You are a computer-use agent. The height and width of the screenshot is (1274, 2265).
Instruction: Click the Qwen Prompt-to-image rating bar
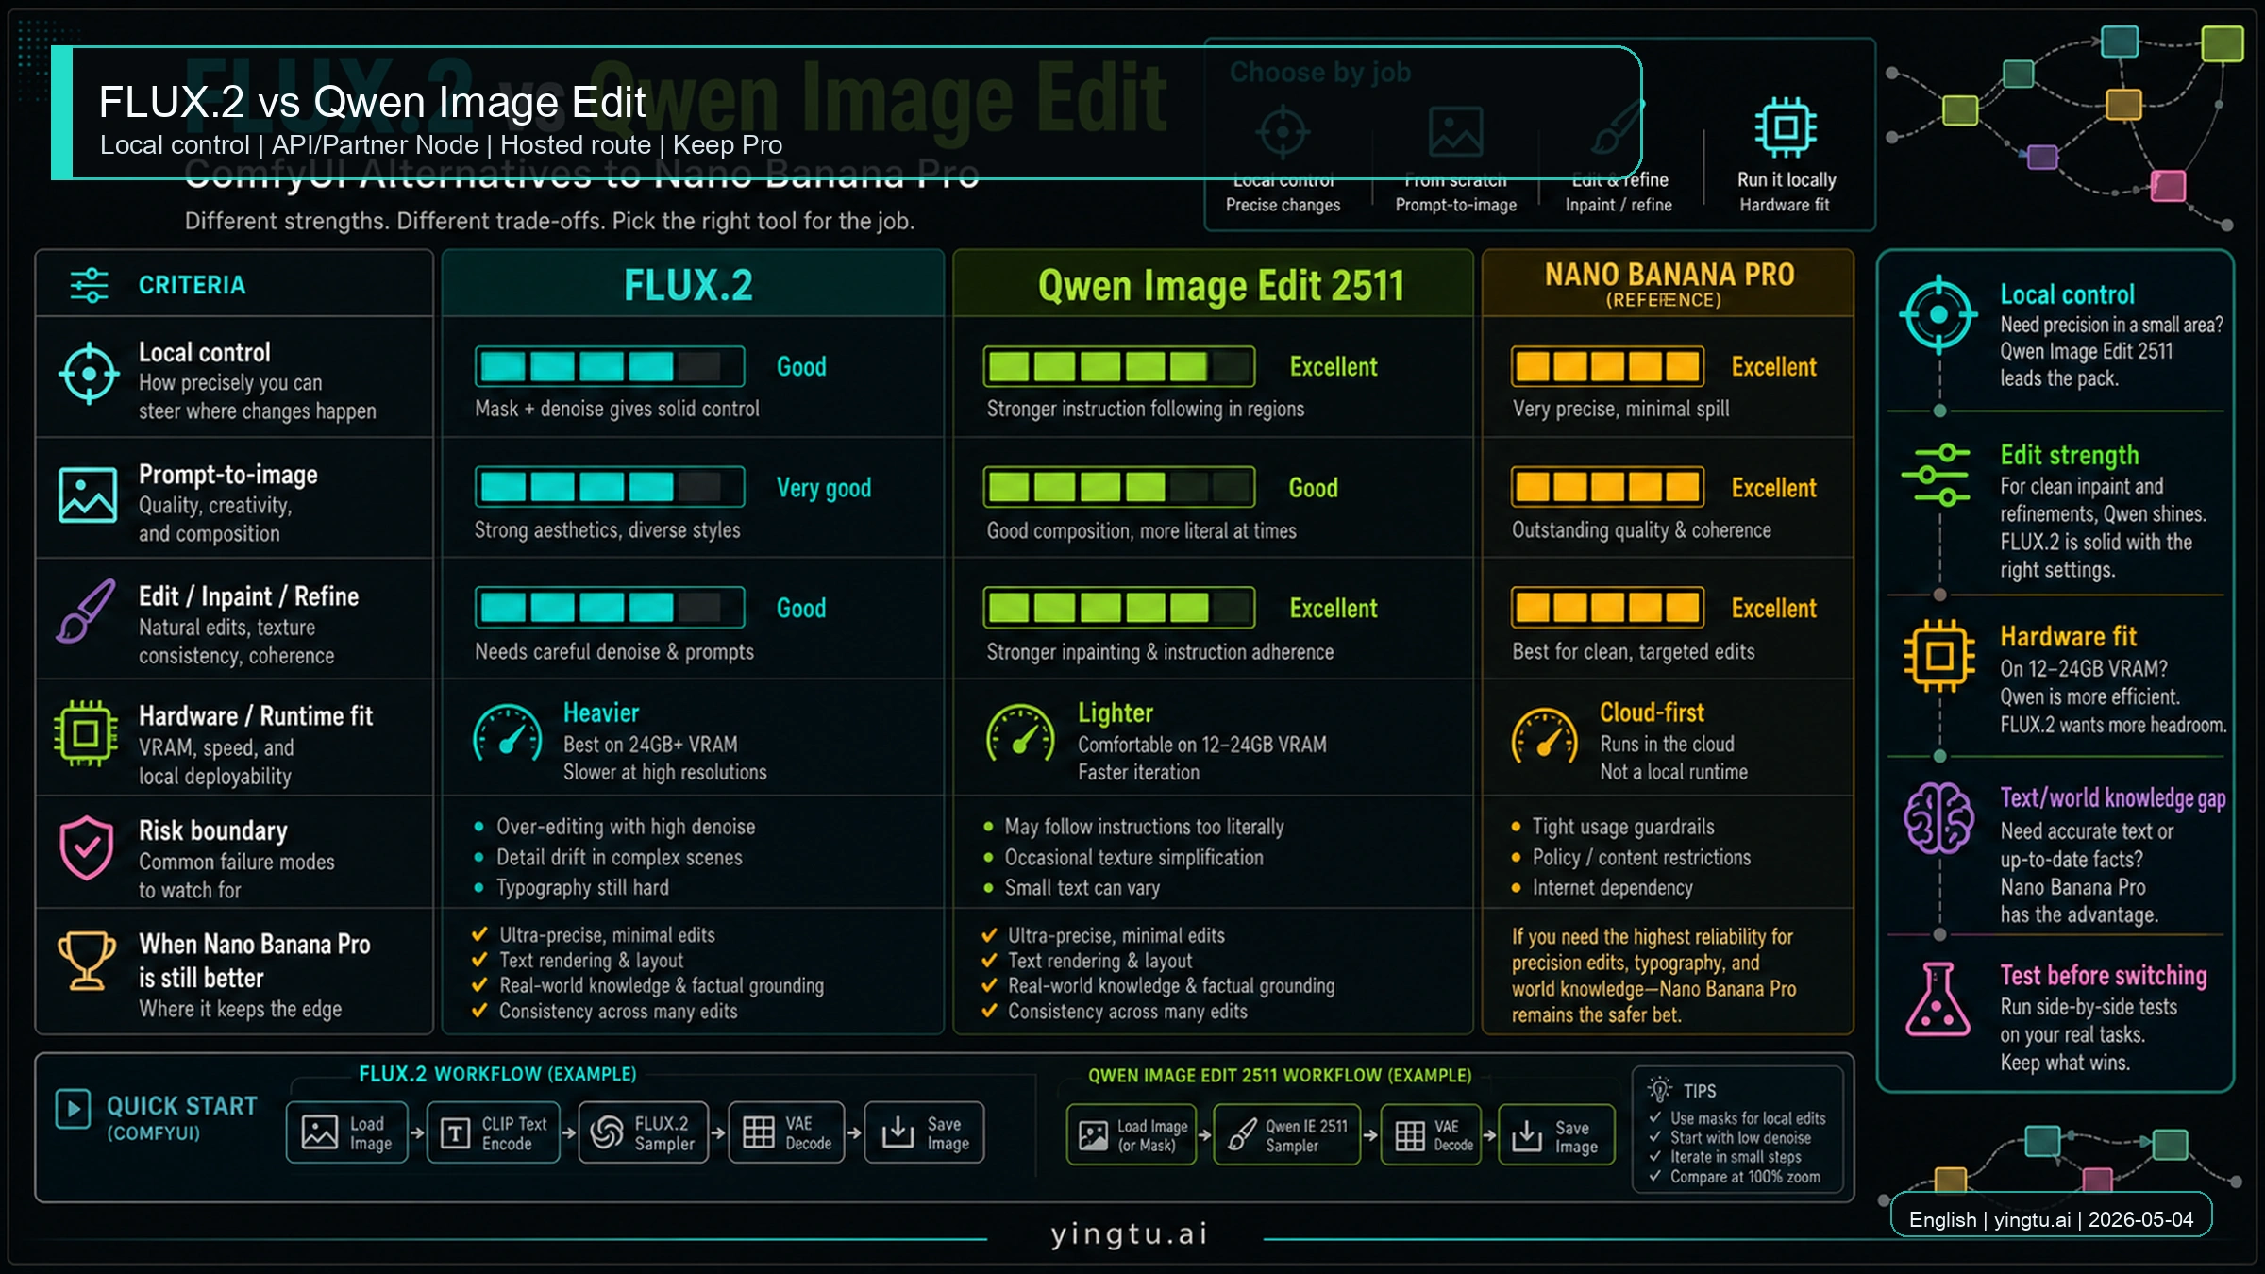pos(1118,488)
